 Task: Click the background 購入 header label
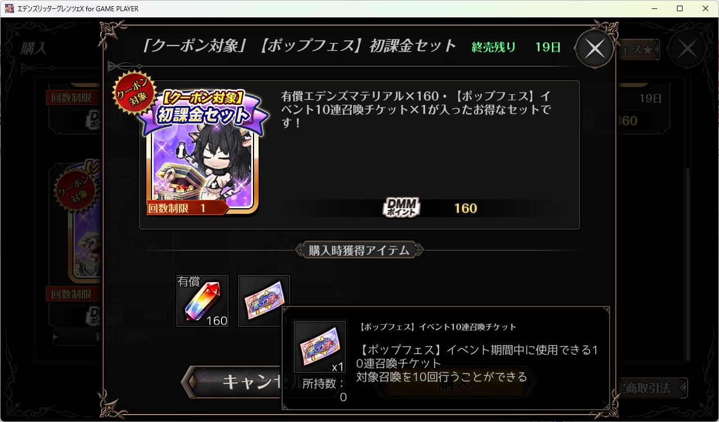click(34, 48)
